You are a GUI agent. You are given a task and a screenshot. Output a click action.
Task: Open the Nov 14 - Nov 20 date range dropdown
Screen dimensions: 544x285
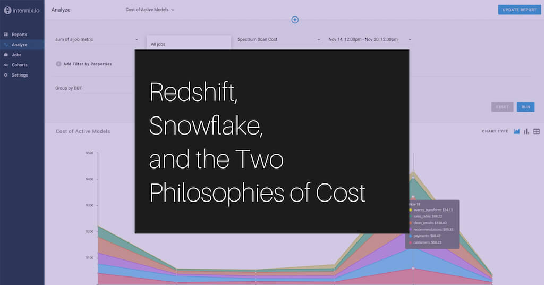tap(410, 40)
